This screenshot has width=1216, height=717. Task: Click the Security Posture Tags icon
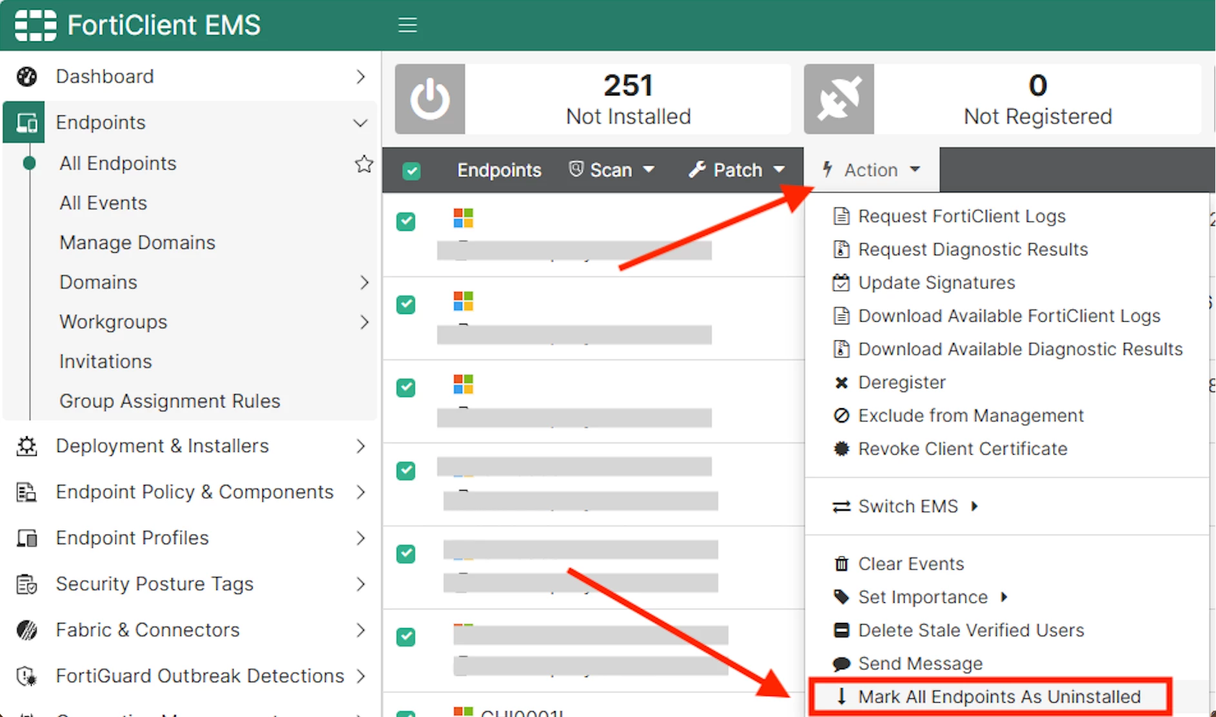[x=26, y=584]
